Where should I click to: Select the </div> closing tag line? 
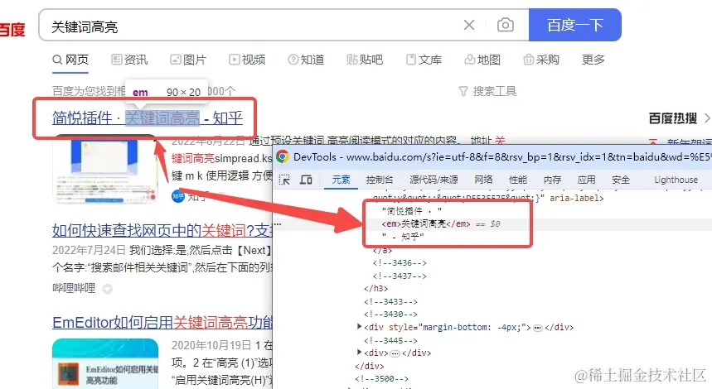(369, 366)
